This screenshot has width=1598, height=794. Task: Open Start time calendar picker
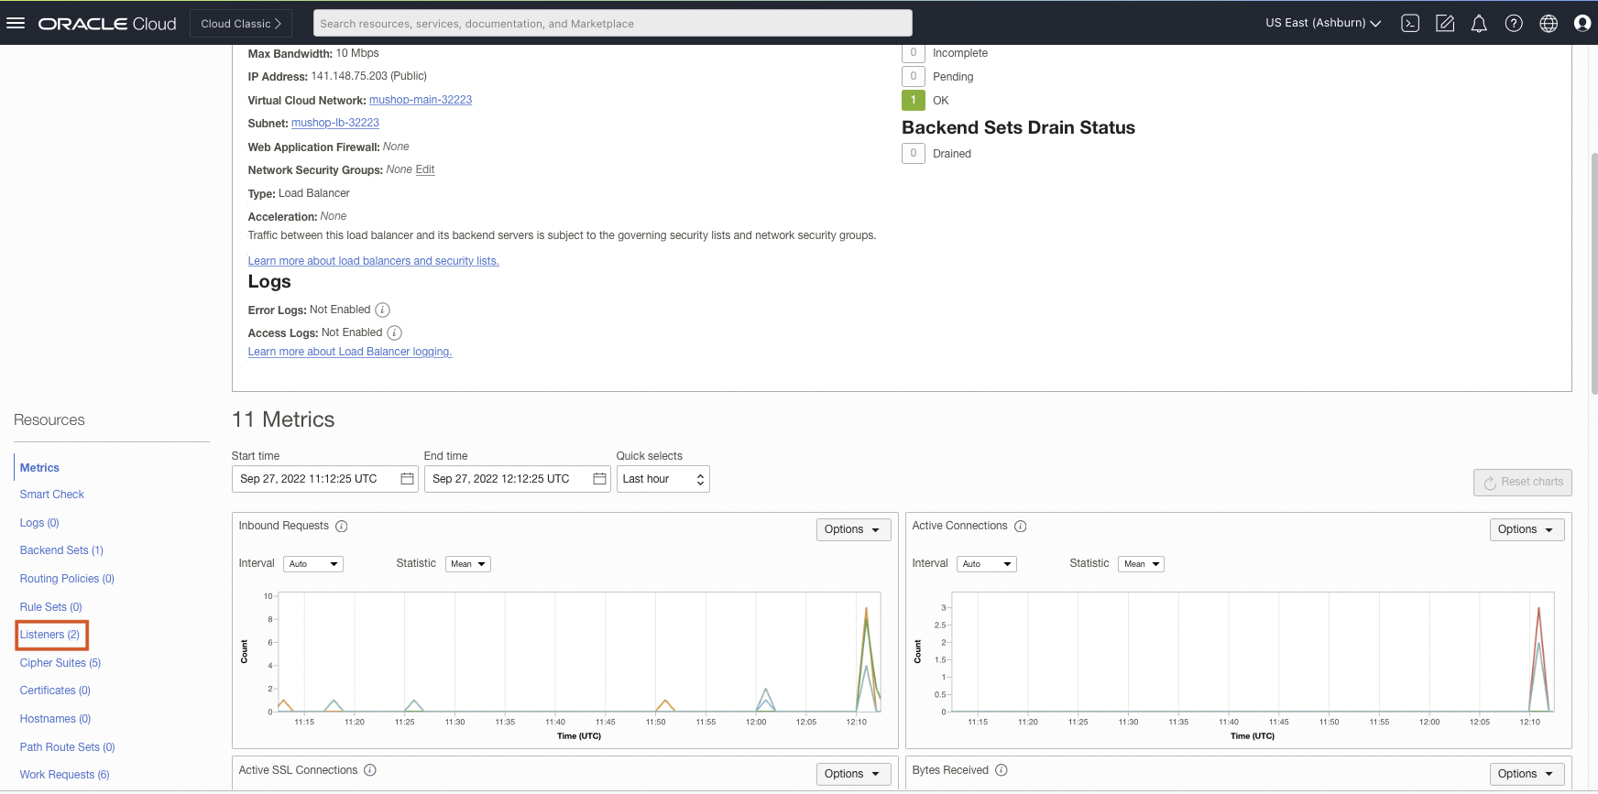tap(407, 479)
